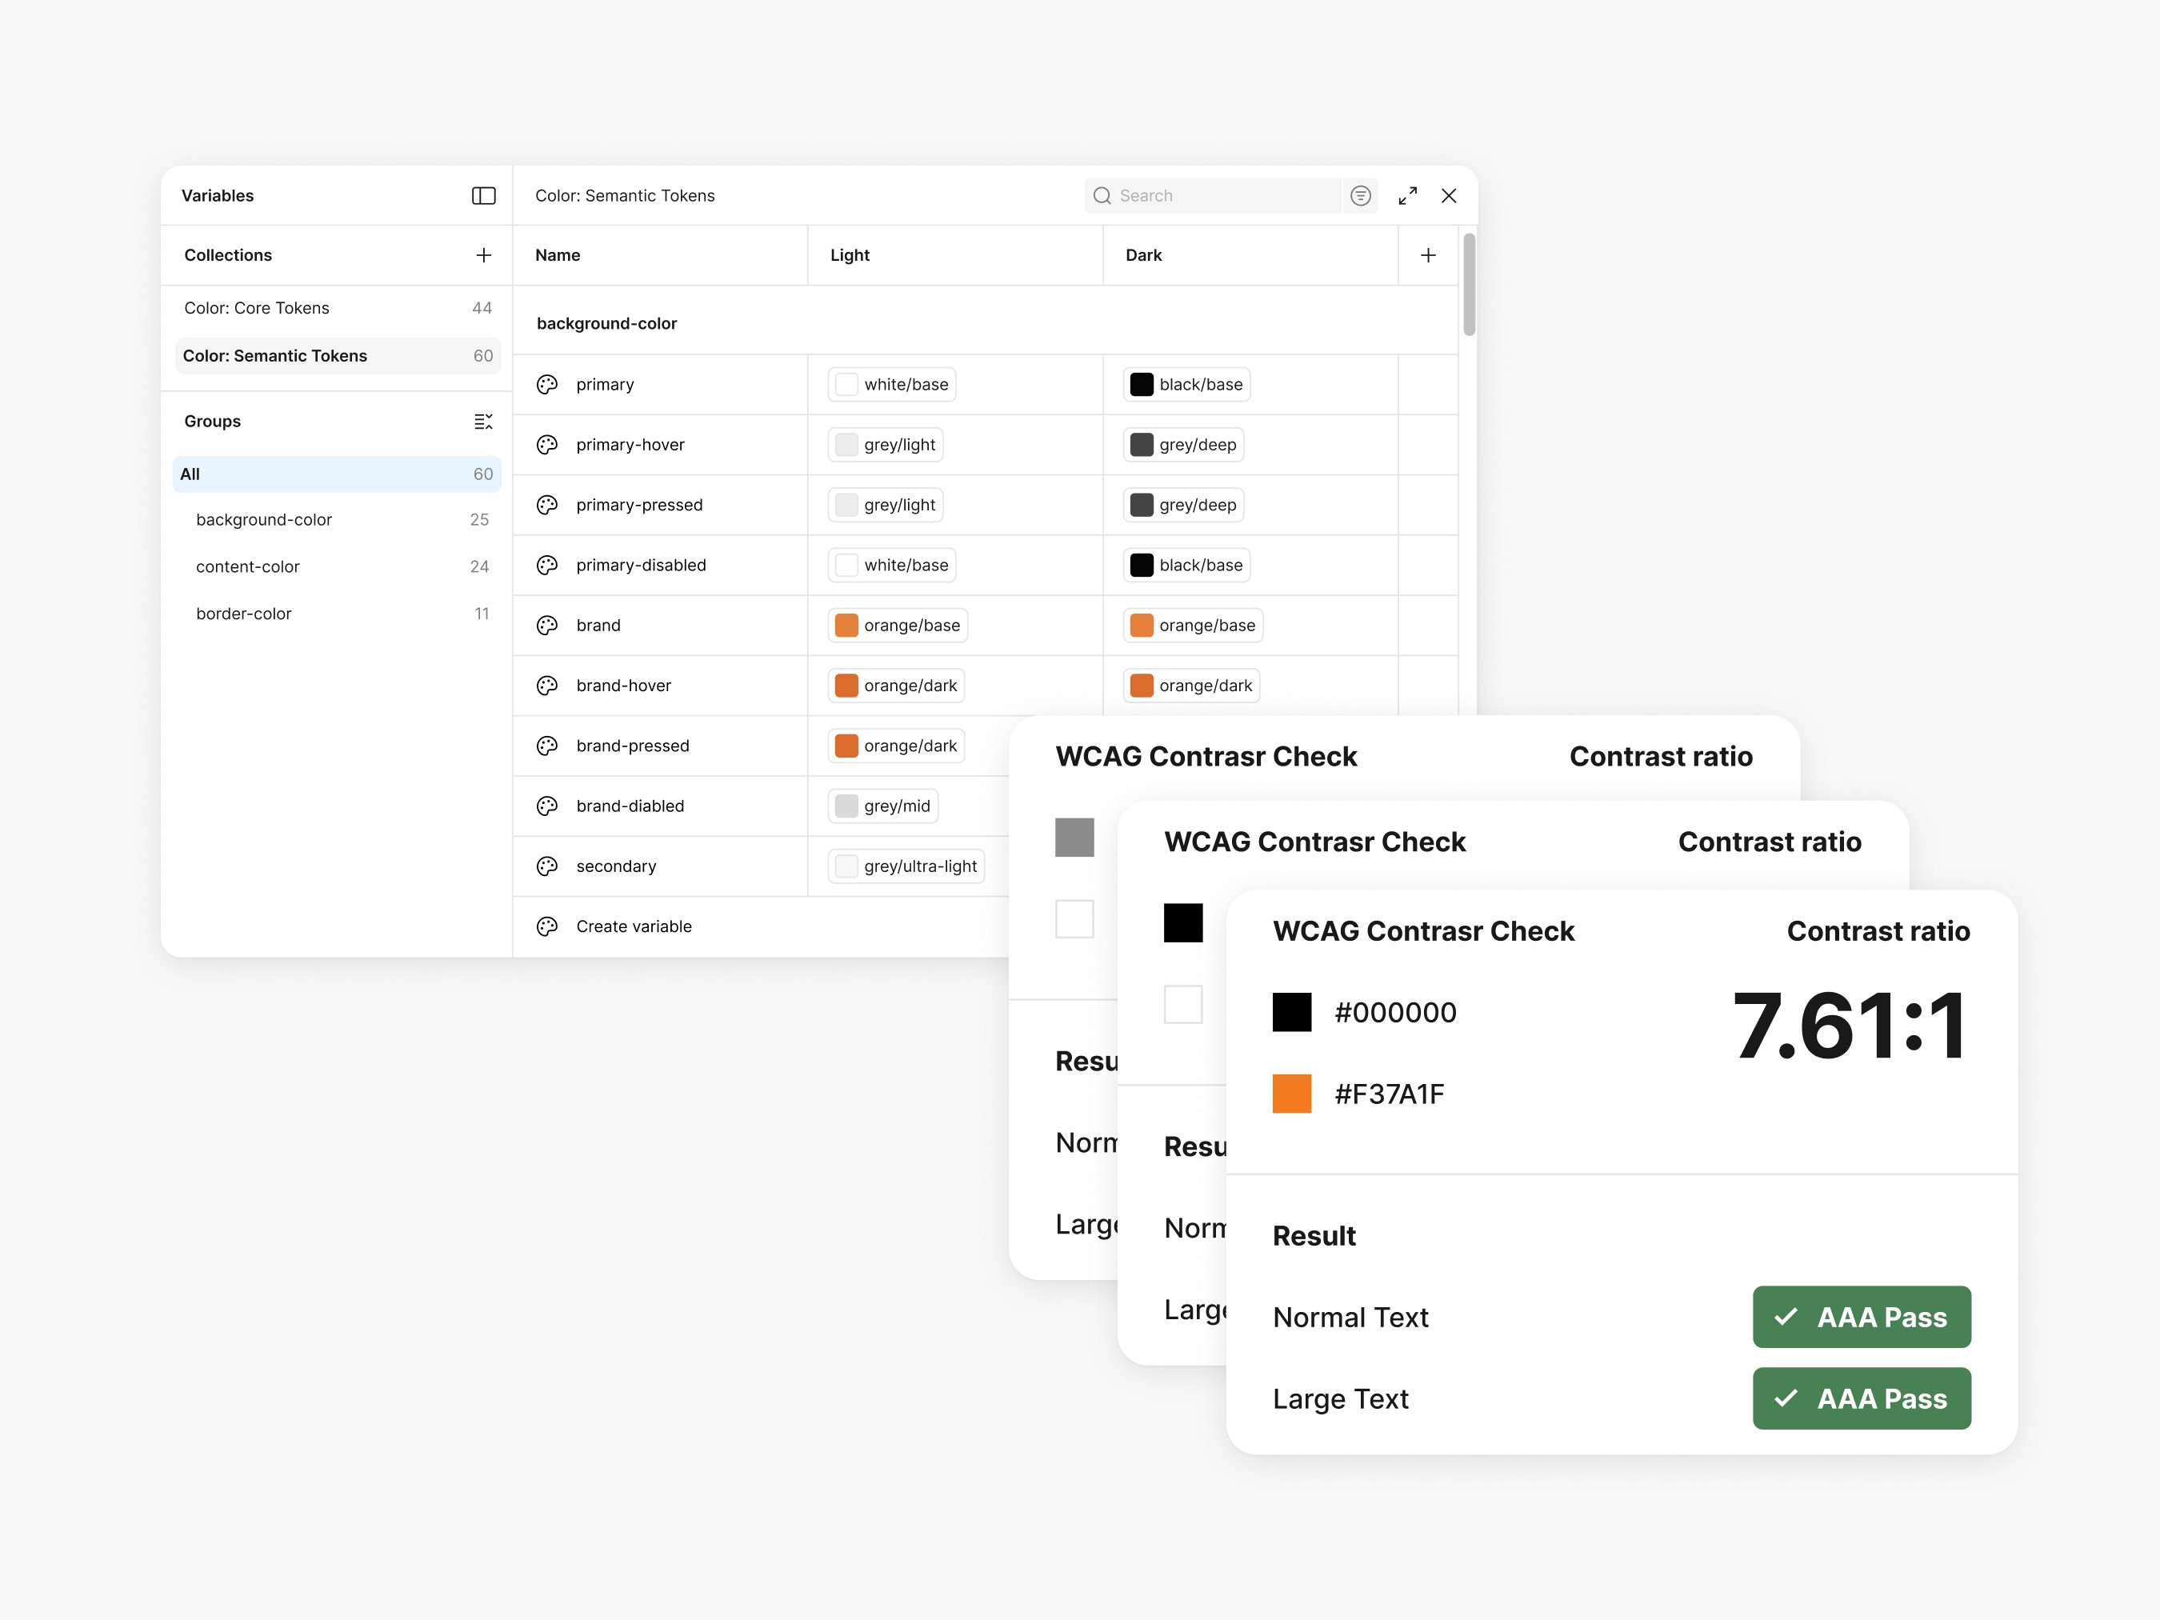This screenshot has height=1620, width=2160.
Task: Click palette icon of primary-hover variable
Action: coord(547,444)
